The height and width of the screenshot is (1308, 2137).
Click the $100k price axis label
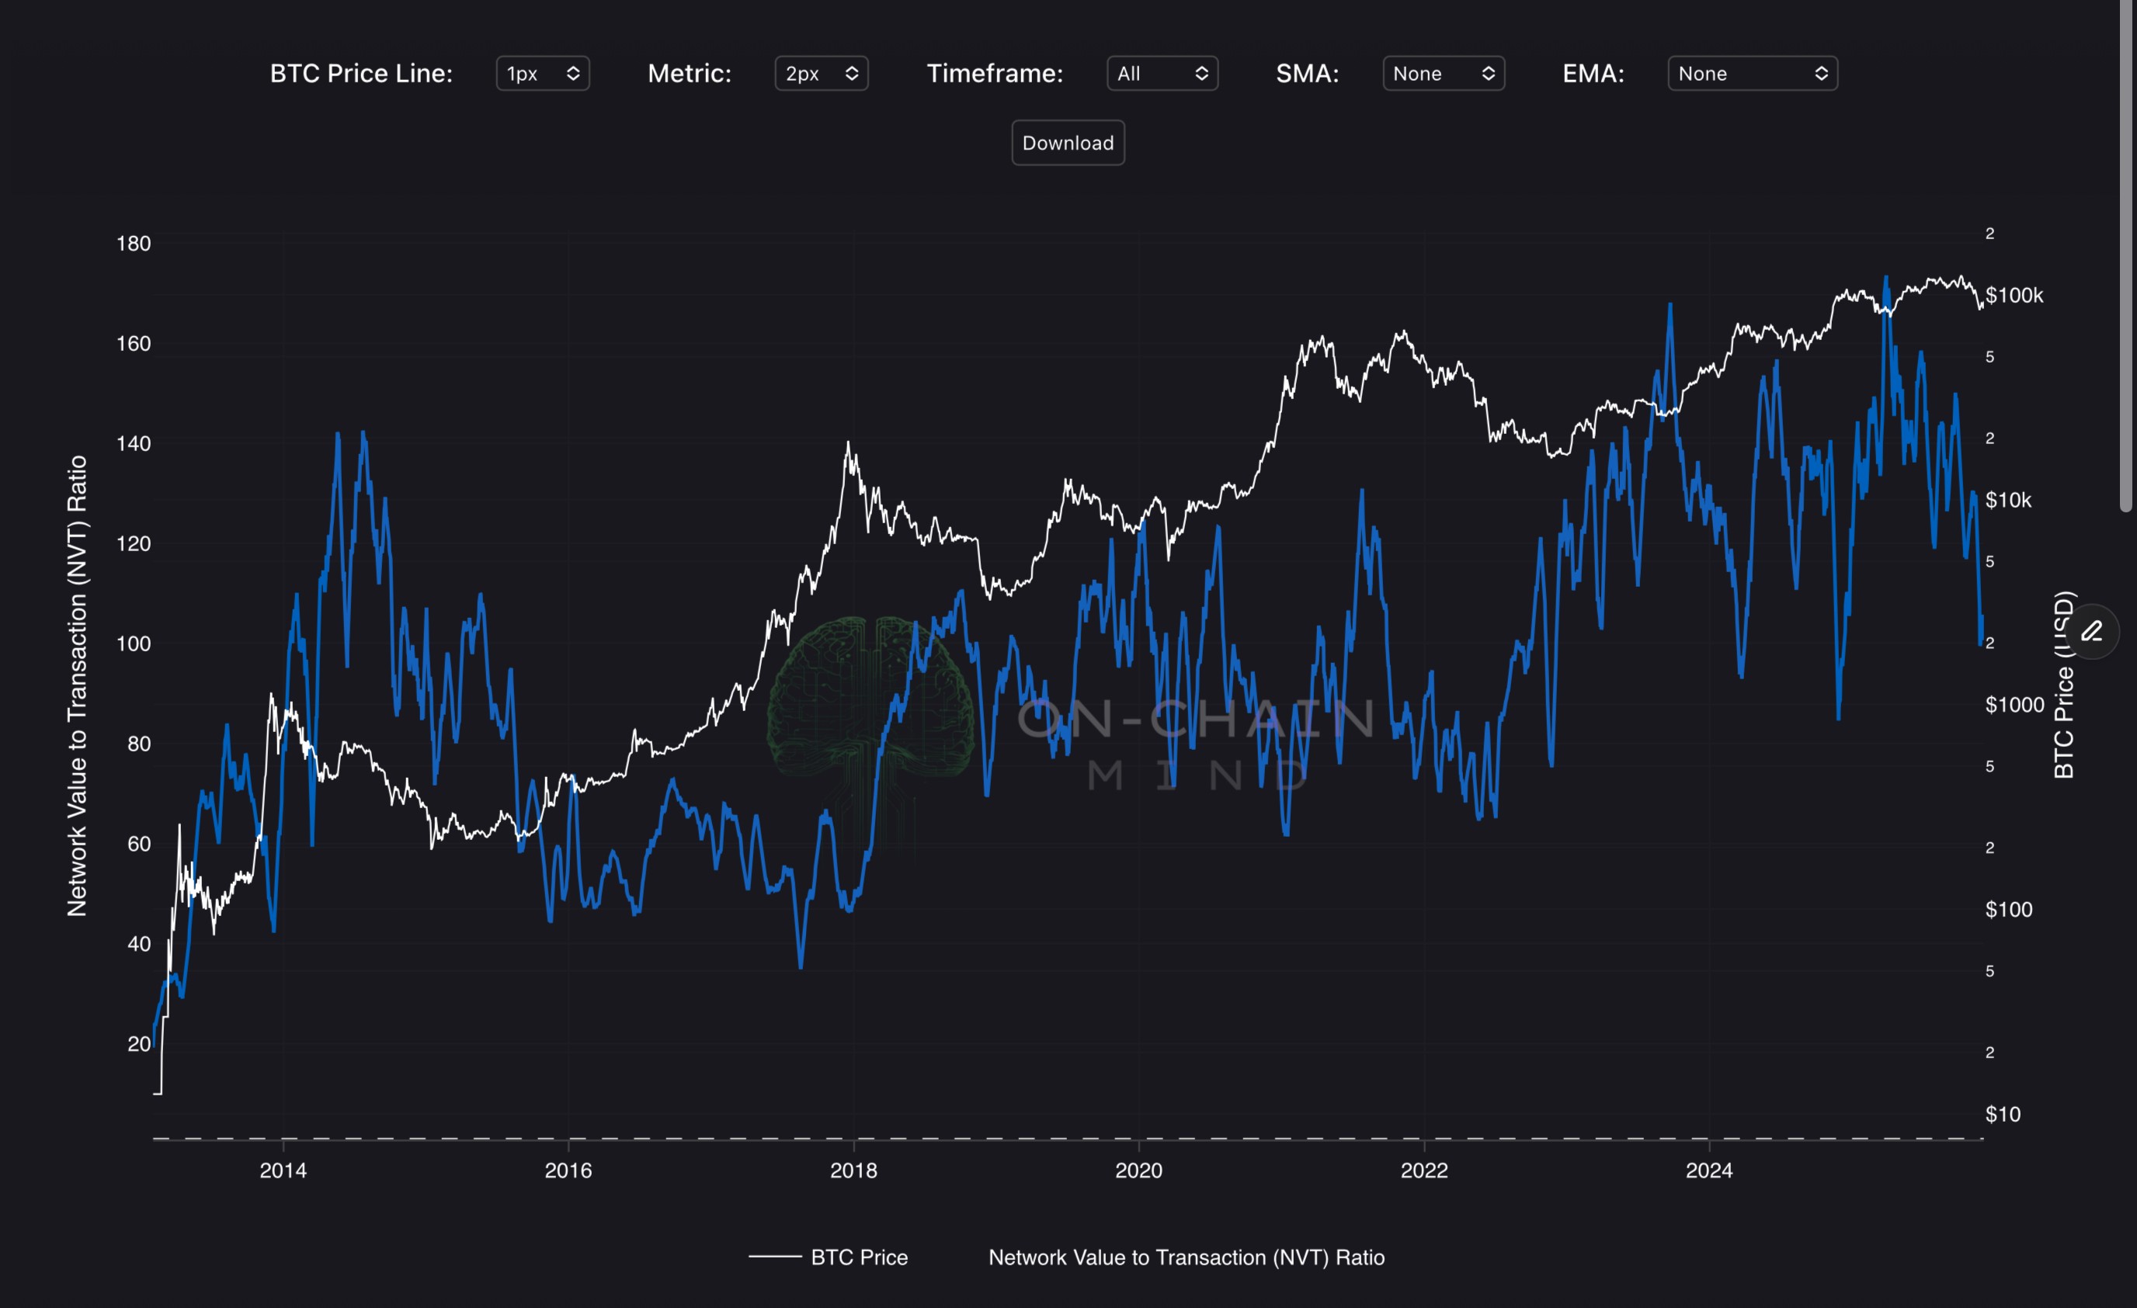tap(2014, 296)
